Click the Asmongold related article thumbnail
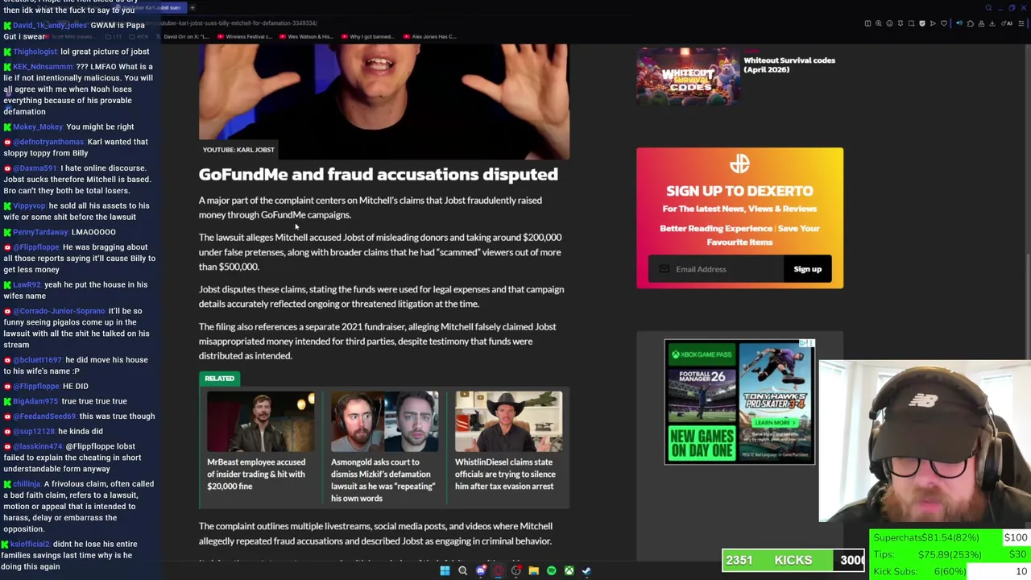The image size is (1031, 580). 384,422
